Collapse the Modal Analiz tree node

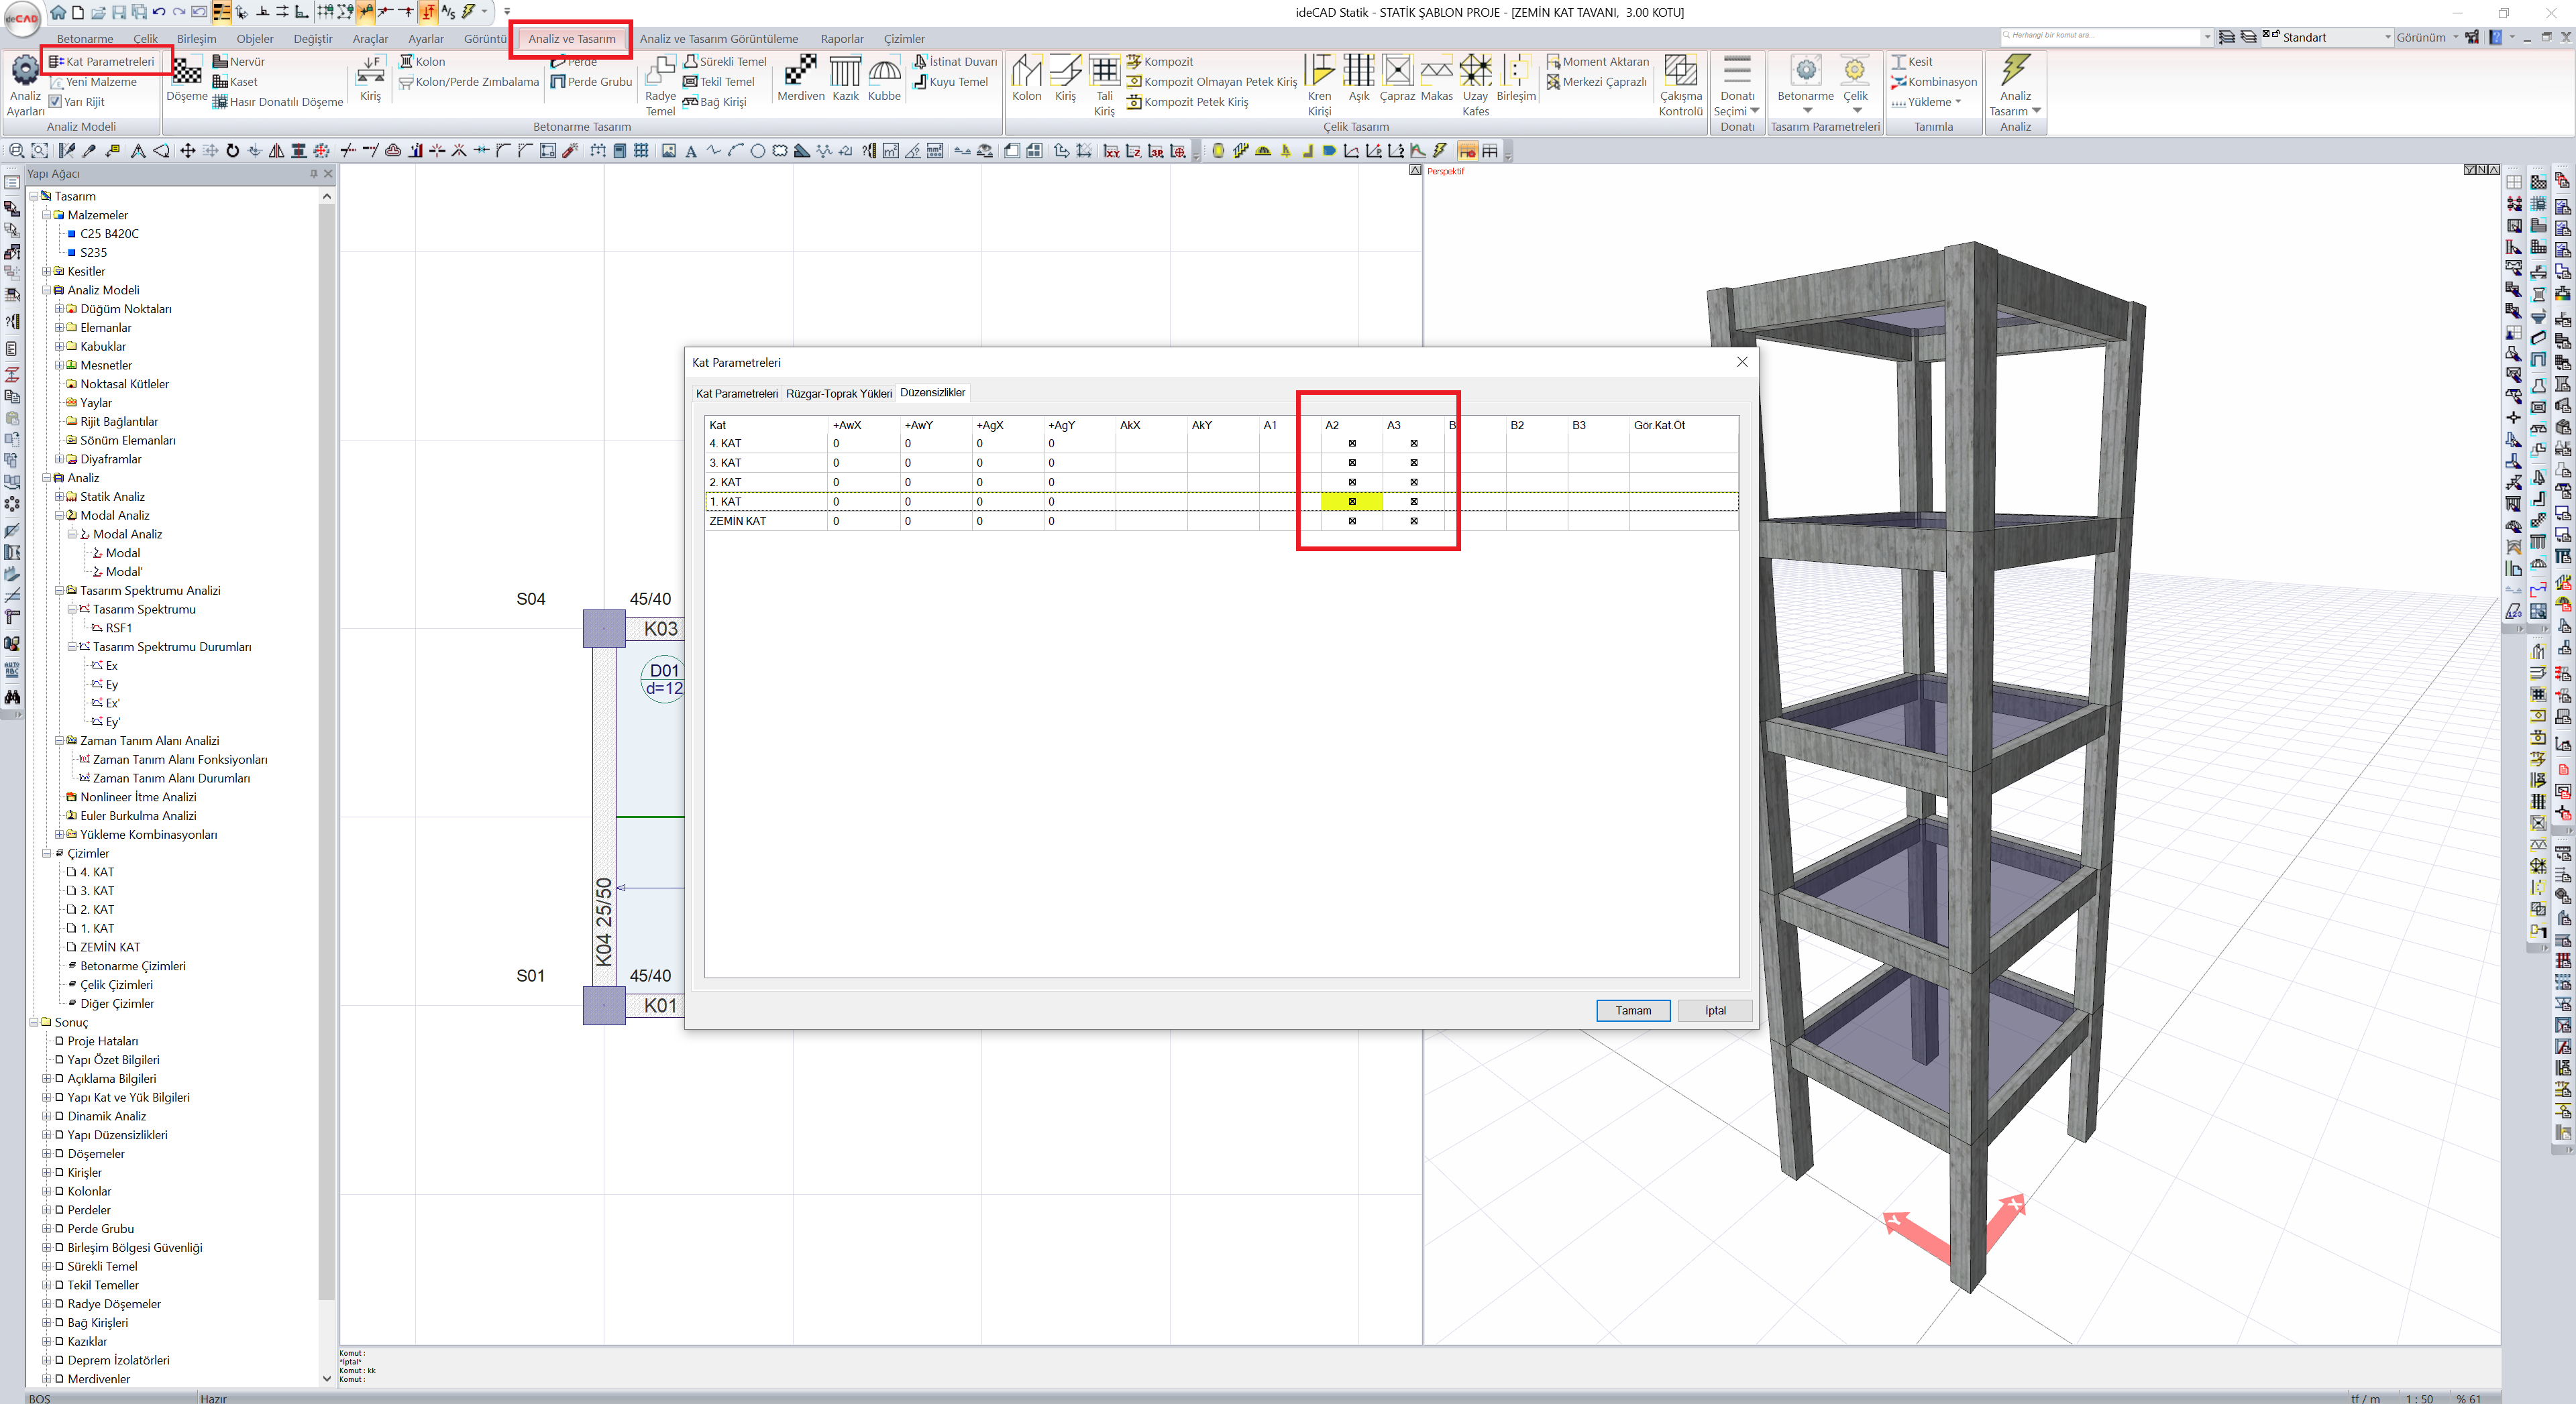[60, 516]
